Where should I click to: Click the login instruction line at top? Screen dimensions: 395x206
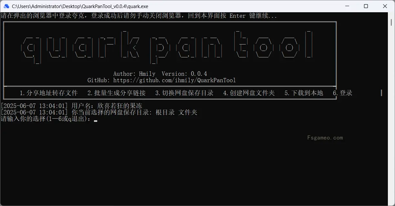click(139, 16)
